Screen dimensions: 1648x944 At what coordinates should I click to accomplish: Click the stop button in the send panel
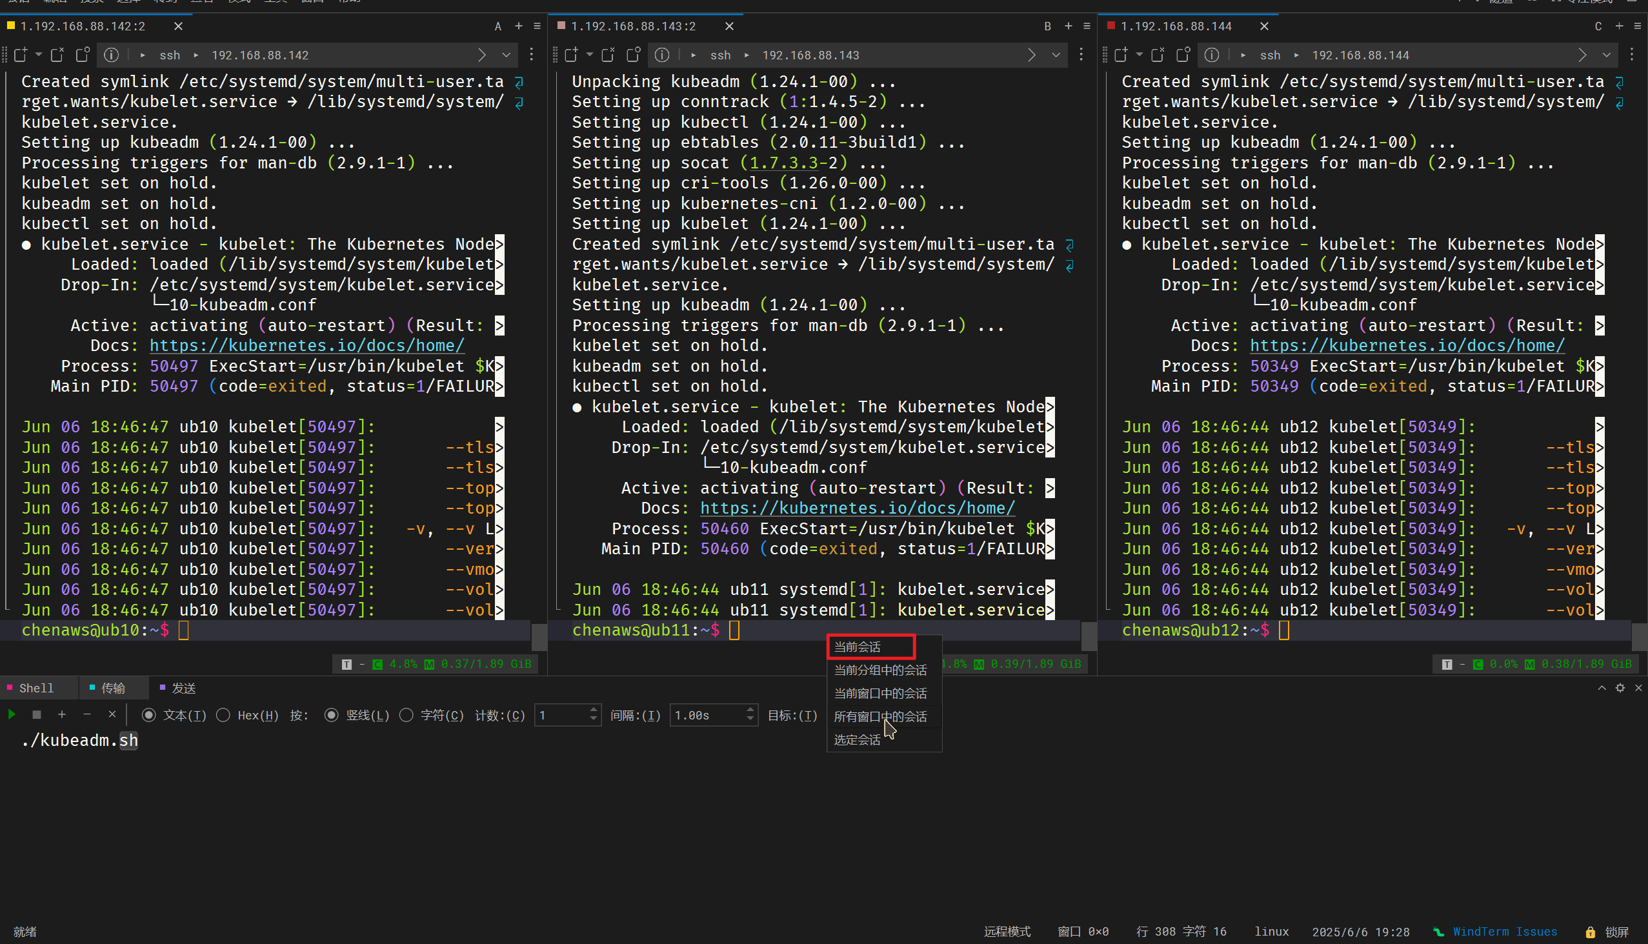pos(37,714)
